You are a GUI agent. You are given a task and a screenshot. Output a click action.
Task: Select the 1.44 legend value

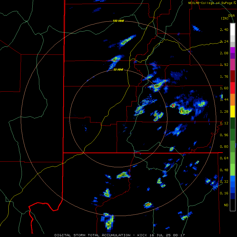coord(224,100)
